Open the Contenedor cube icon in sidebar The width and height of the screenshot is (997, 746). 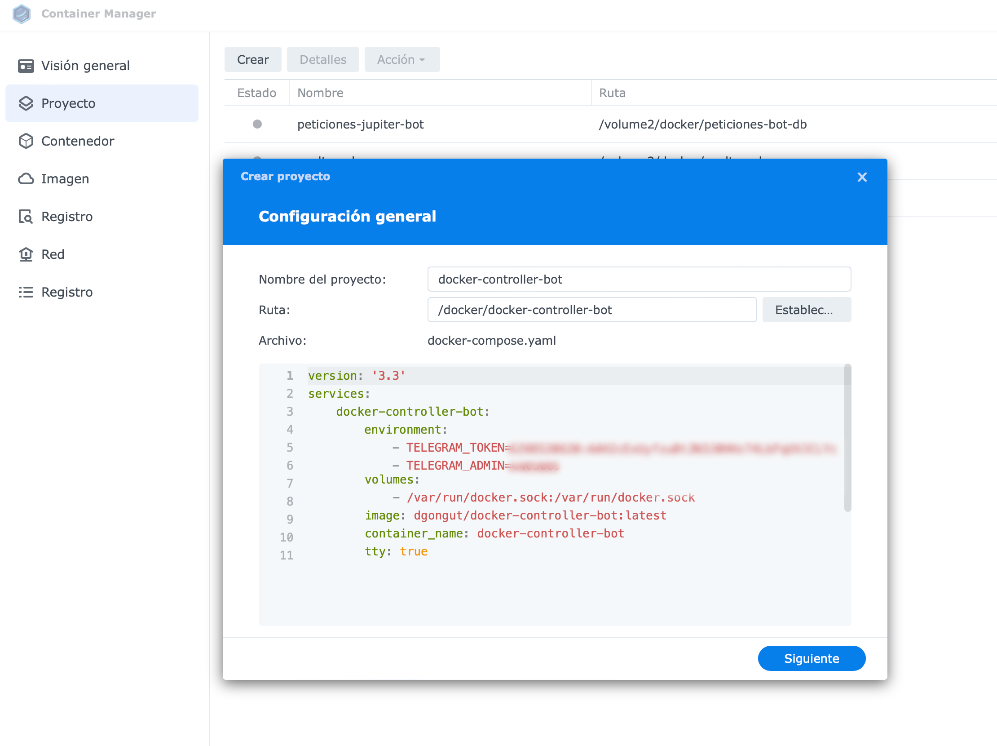(x=26, y=141)
